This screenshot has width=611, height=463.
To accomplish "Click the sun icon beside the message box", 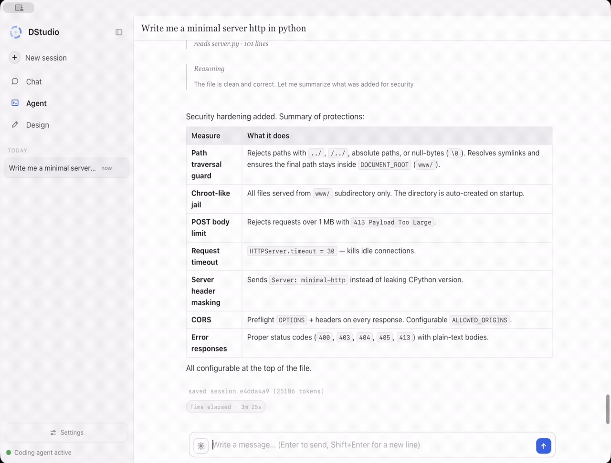I will pyautogui.click(x=201, y=446).
